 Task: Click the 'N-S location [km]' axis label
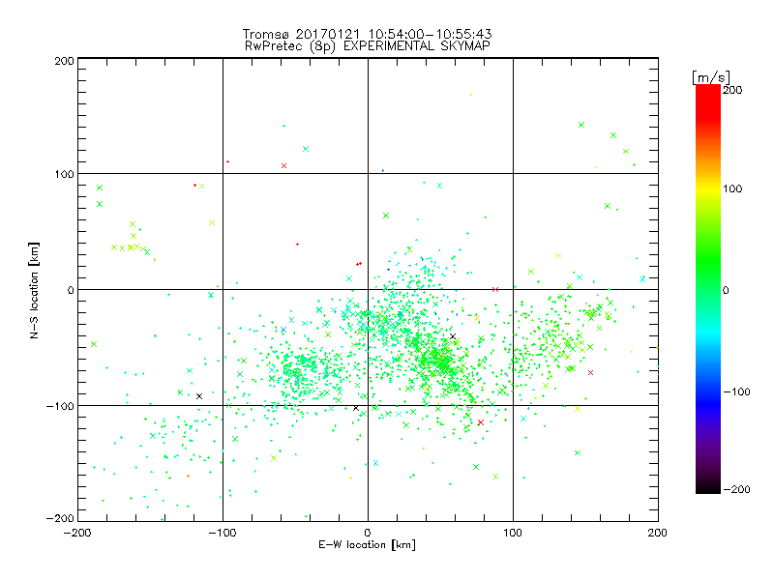pyautogui.click(x=34, y=290)
